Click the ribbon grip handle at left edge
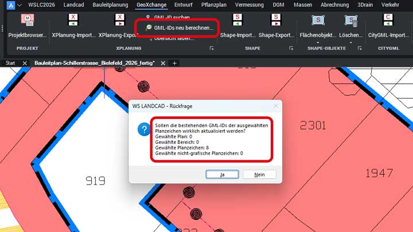Viewport: 413px width, 232px height. (x=2, y=29)
